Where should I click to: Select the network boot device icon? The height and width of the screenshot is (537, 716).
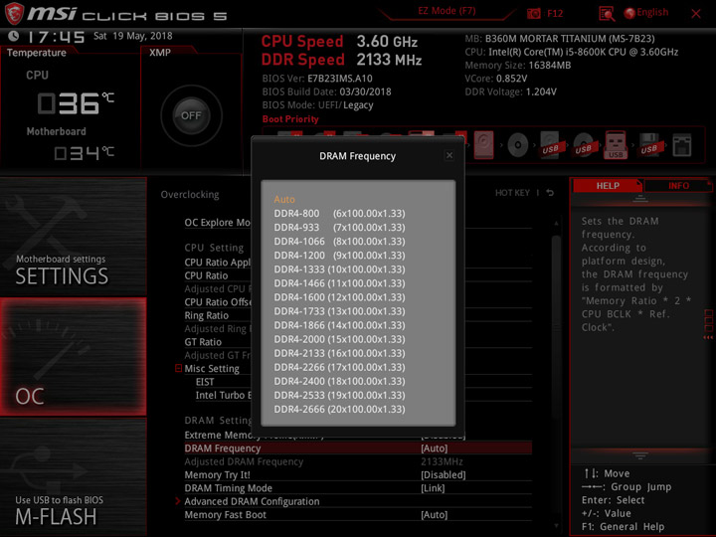[x=682, y=145]
